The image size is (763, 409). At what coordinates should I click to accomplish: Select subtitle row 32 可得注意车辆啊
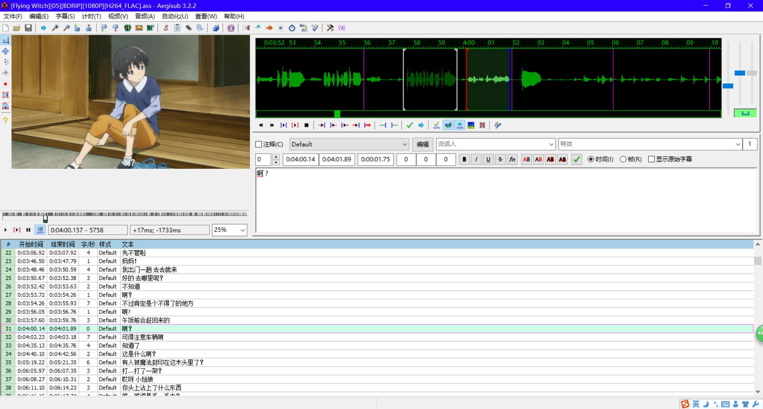377,337
